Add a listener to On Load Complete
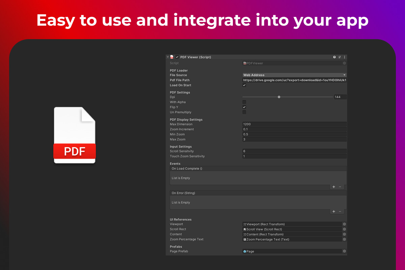This screenshot has width=405, height=270. pos(334,187)
